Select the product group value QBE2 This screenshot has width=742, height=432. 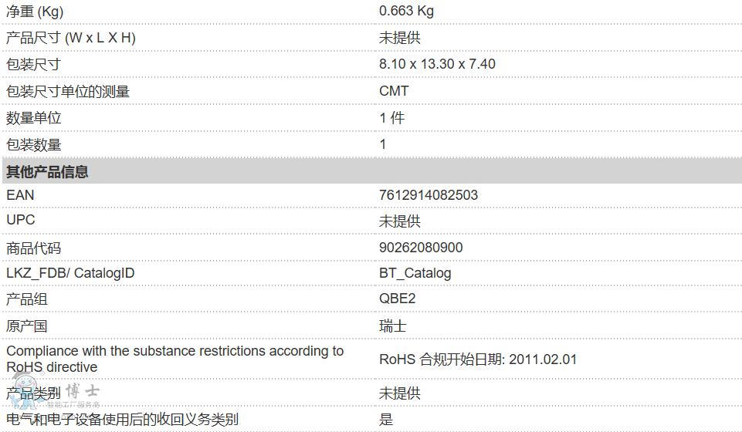click(x=398, y=299)
